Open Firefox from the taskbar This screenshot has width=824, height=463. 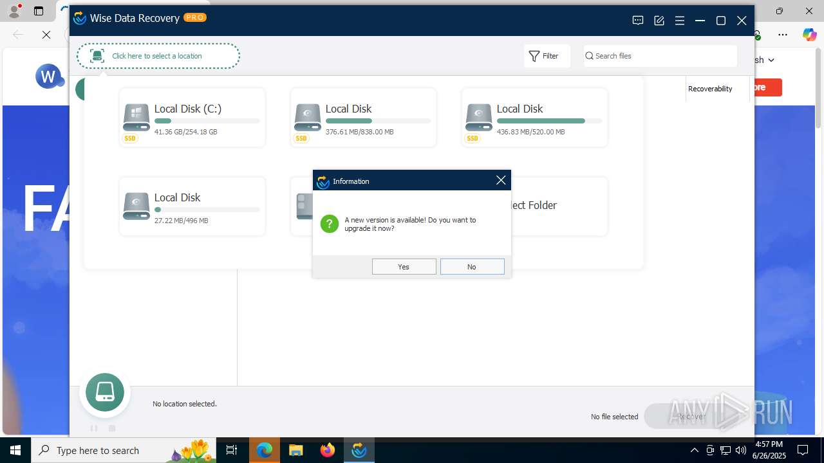(x=328, y=450)
